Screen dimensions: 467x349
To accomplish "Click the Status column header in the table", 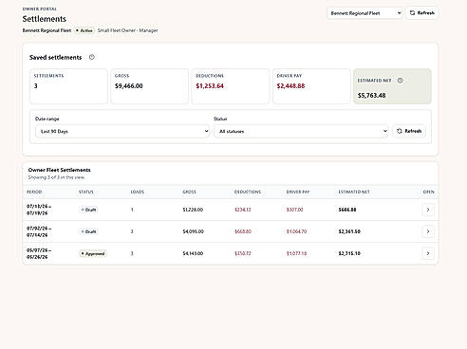I will pyautogui.click(x=86, y=192).
